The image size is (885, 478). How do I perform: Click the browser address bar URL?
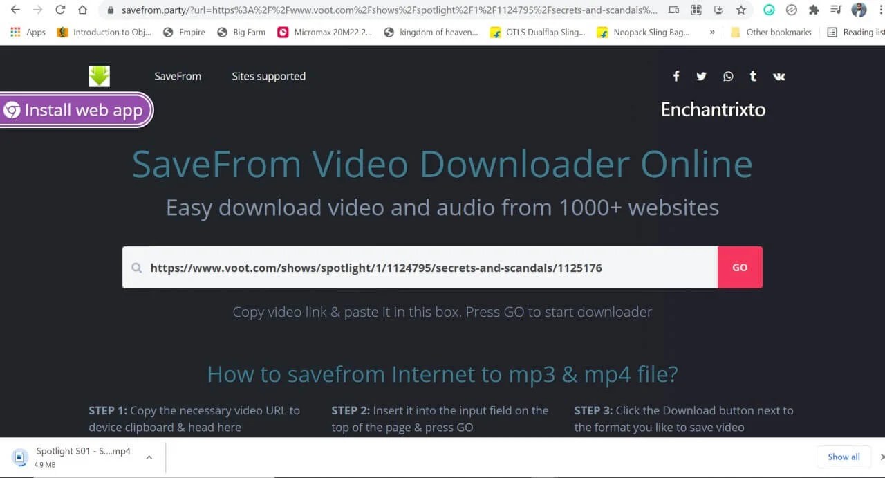(389, 10)
